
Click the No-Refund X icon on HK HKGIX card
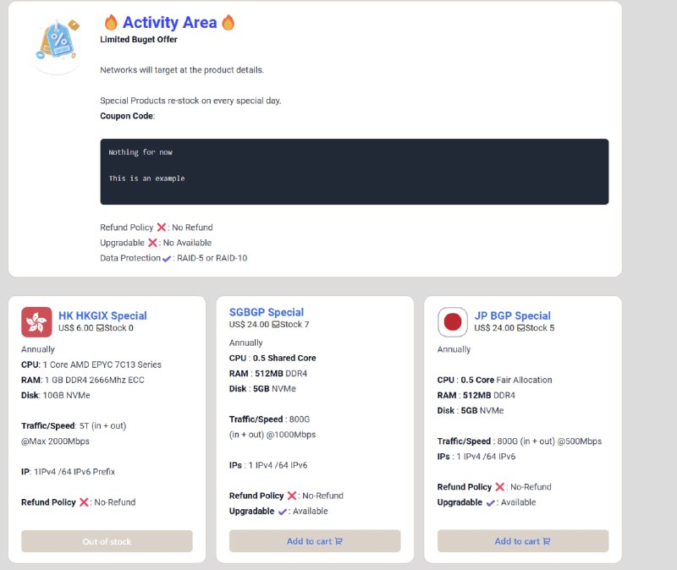point(84,502)
